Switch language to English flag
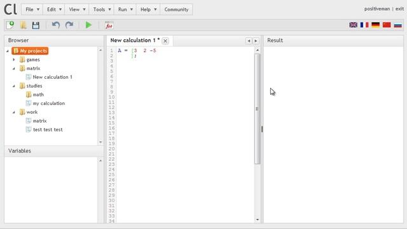 pos(353,25)
